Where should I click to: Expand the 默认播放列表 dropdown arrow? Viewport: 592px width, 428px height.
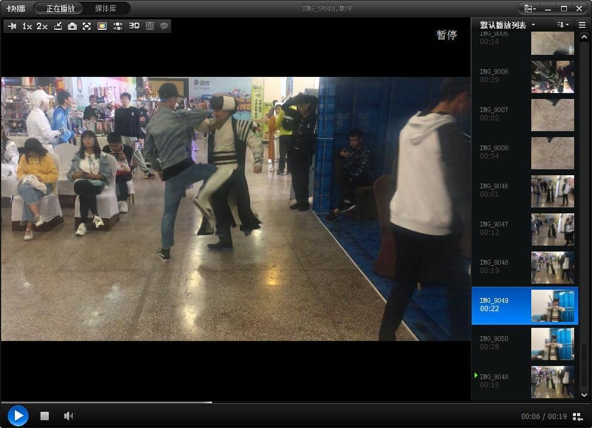coord(534,25)
